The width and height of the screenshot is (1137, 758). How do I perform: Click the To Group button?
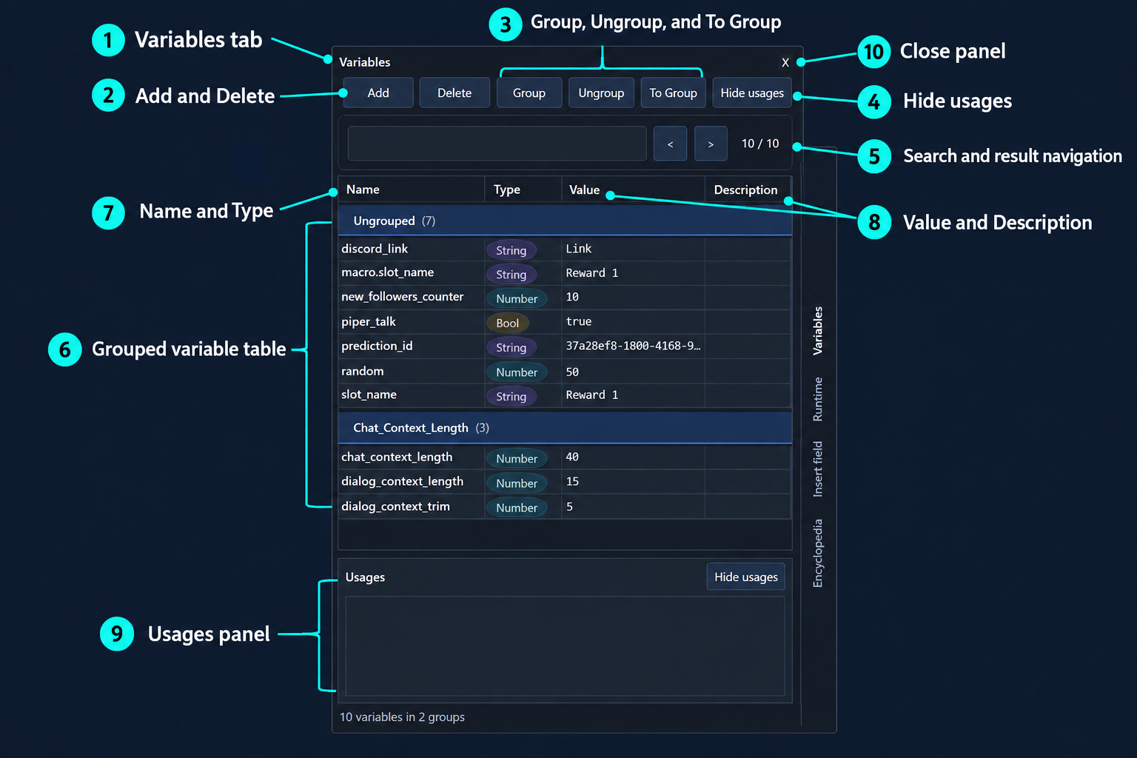pos(673,93)
